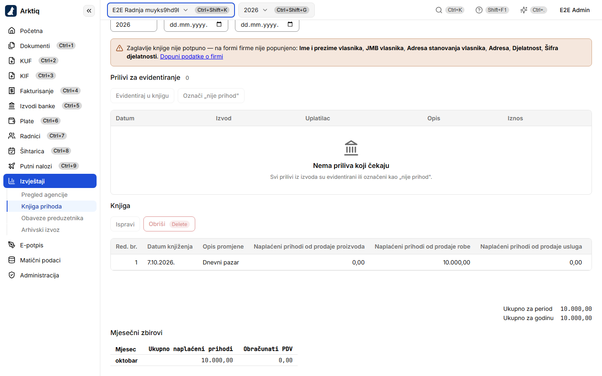This screenshot has width=602, height=376.
Task: Click the oktobar row in Mjesečni zbirovi
Action: click(204, 360)
